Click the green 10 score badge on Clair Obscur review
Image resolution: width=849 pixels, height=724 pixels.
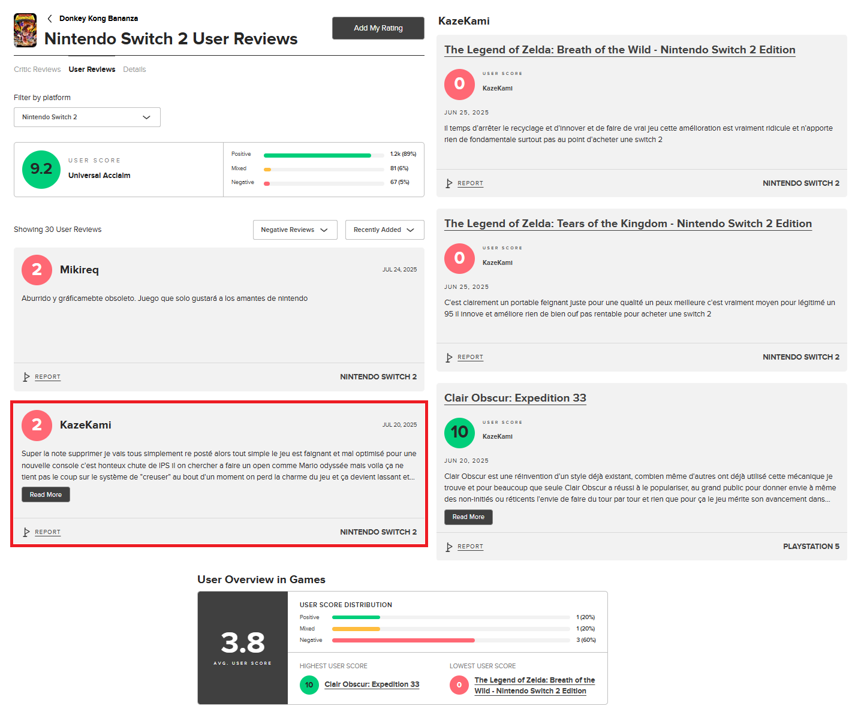point(459,433)
